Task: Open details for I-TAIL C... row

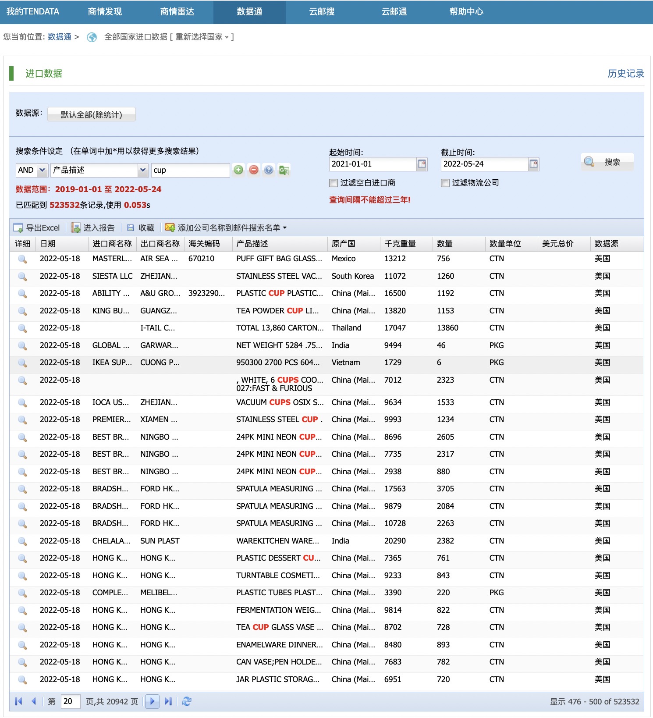Action: pyautogui.click(x=22, y=328)
